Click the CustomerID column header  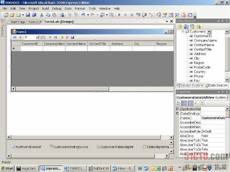tap(32, 44)
